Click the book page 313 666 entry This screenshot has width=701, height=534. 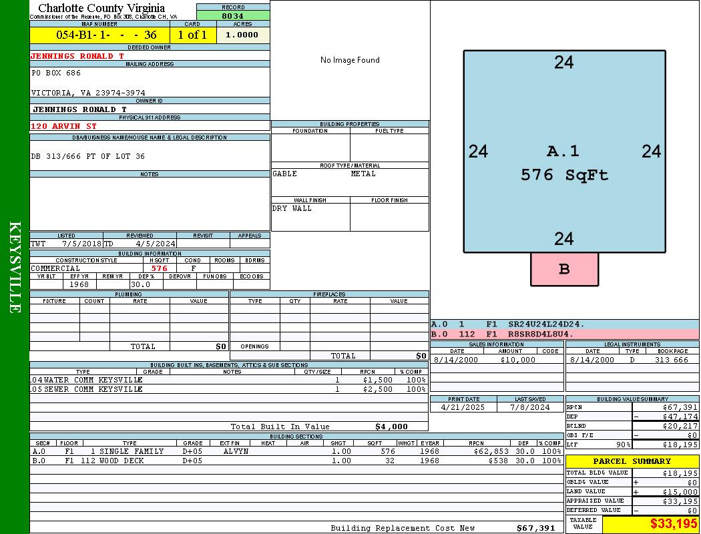(671, 360)
